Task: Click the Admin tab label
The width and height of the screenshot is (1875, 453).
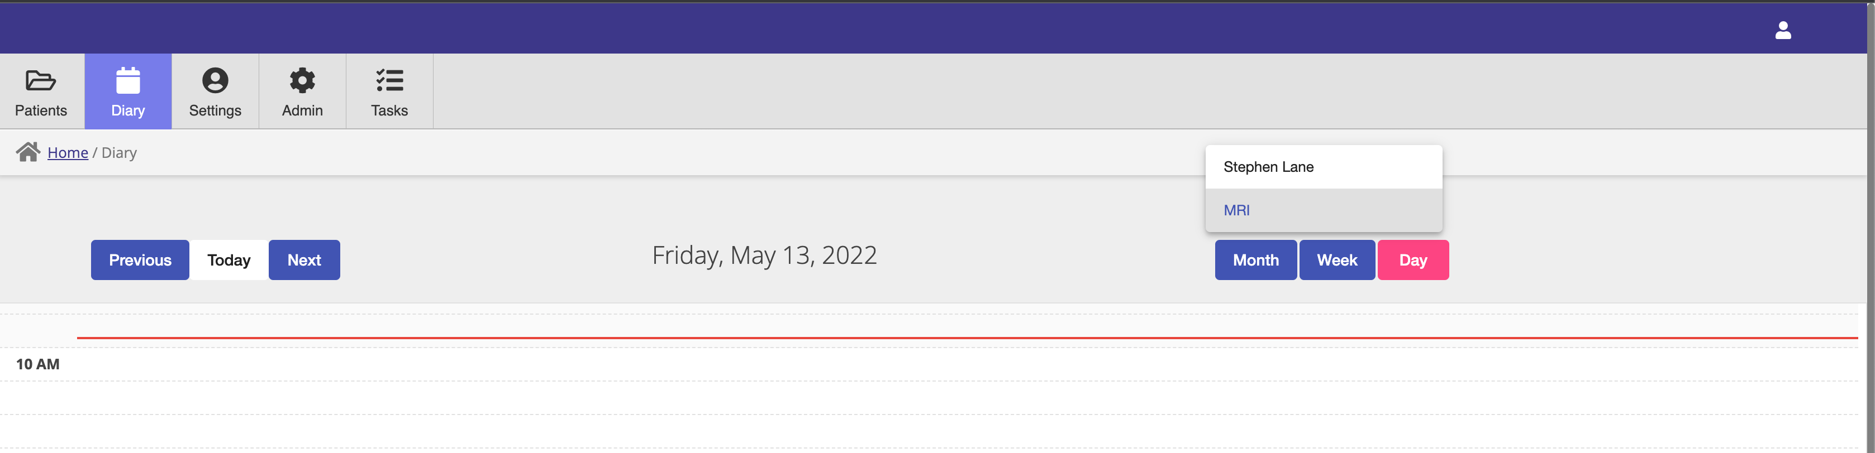Action: pyautogui.click(x=302, y=110)
